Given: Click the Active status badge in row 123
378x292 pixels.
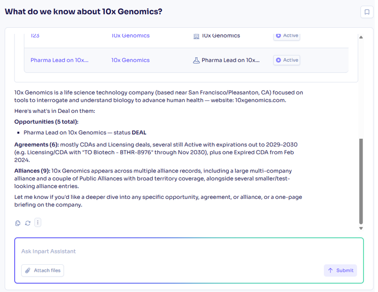Looking at the screenshot, I should [286, 36].
